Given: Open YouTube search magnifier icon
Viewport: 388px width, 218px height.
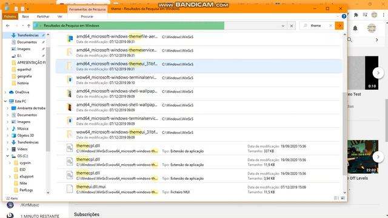Looking at the screenshot, I should tap(350, 40).
